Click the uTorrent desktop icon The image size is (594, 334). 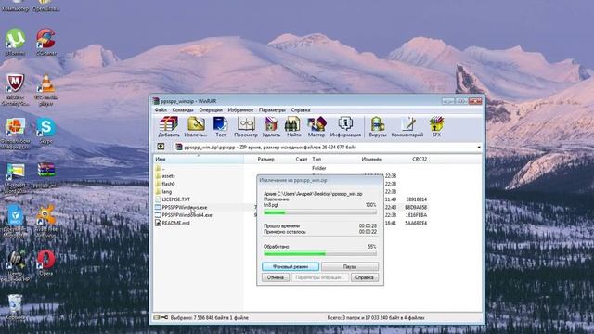pos(15,42)
